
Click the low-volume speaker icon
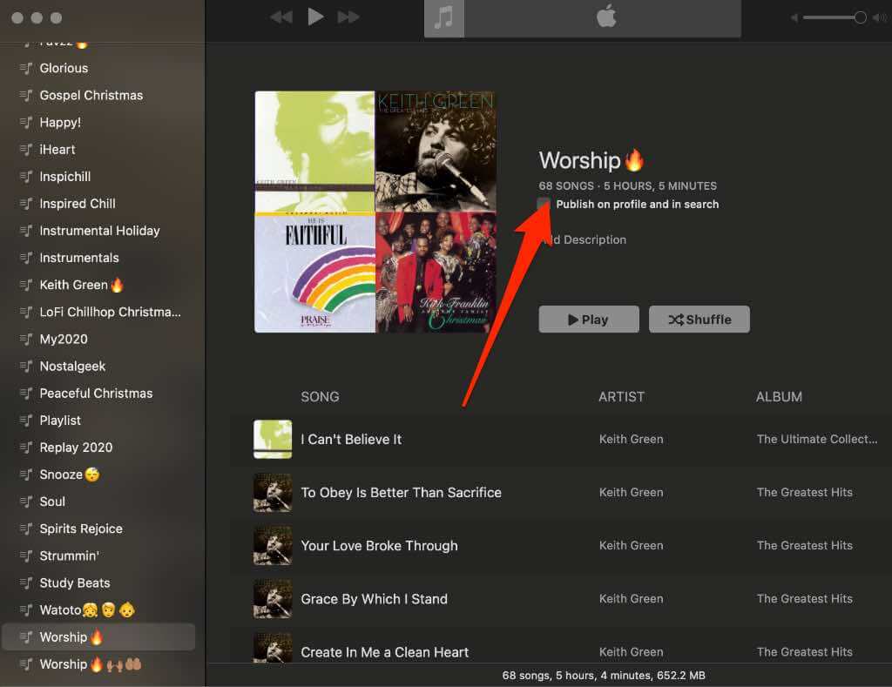[794, 18]
